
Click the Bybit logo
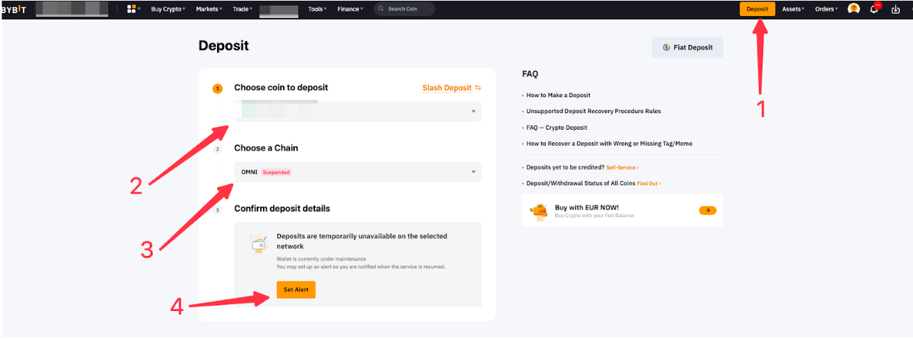[13, 9]
